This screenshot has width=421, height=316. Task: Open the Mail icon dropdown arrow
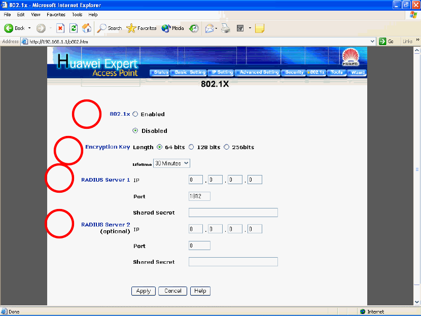216,28
